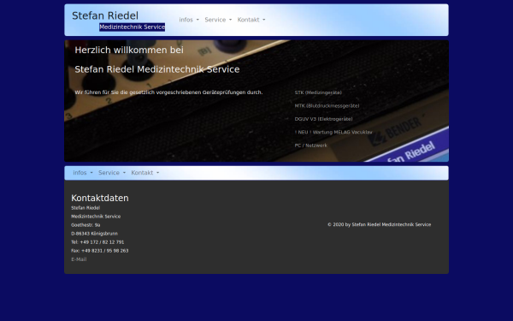The image size is (513, 321).
Task: Expand the Service menu in header
Action: click(x=218, y=20)
